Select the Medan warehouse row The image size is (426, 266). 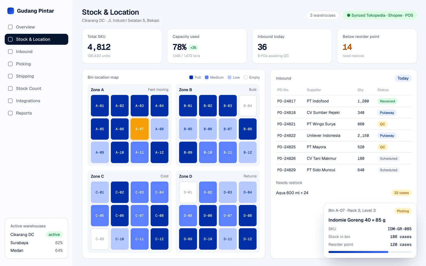click(x=36, y=251)
